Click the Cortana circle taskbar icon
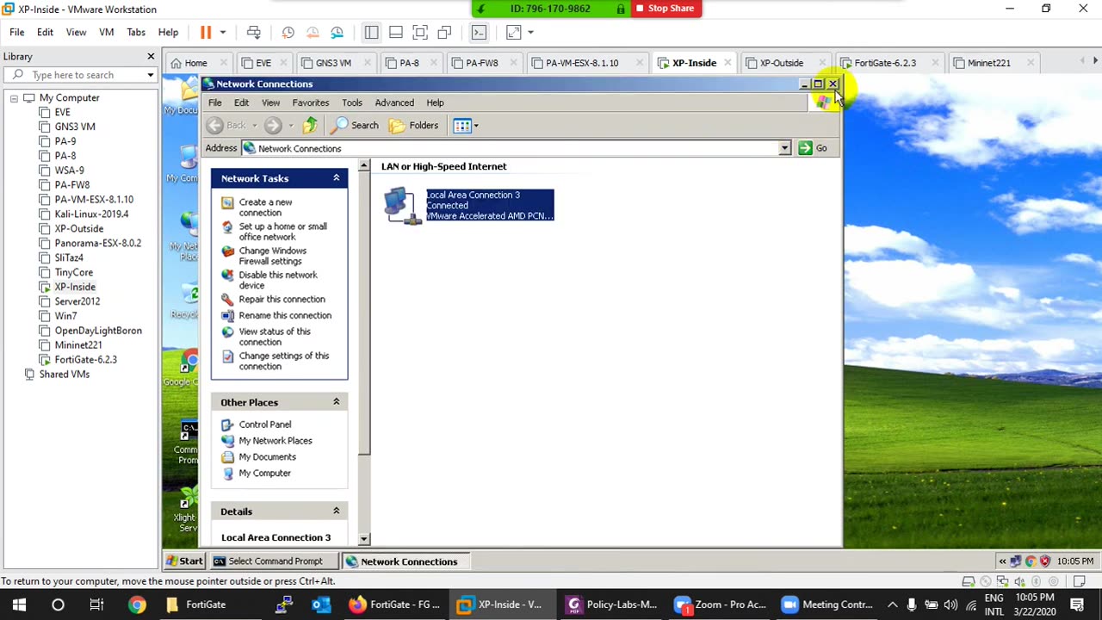 58,604
